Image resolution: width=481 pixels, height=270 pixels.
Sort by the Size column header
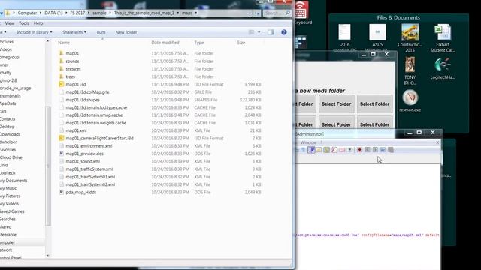point(241,43)
